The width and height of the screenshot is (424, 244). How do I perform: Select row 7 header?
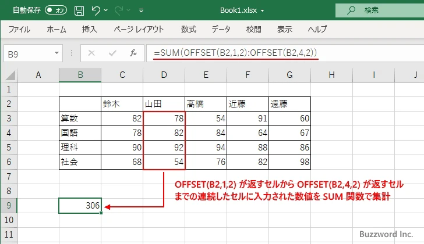(x=9, y=177)
